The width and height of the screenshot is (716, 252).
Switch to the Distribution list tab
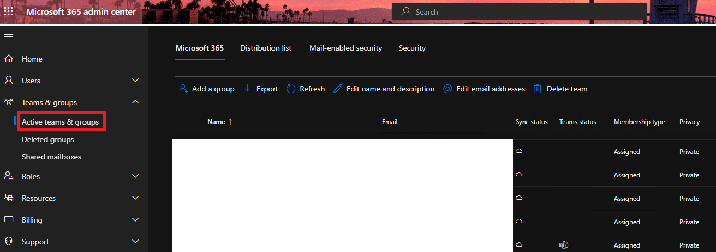click(x=266, y=48)
